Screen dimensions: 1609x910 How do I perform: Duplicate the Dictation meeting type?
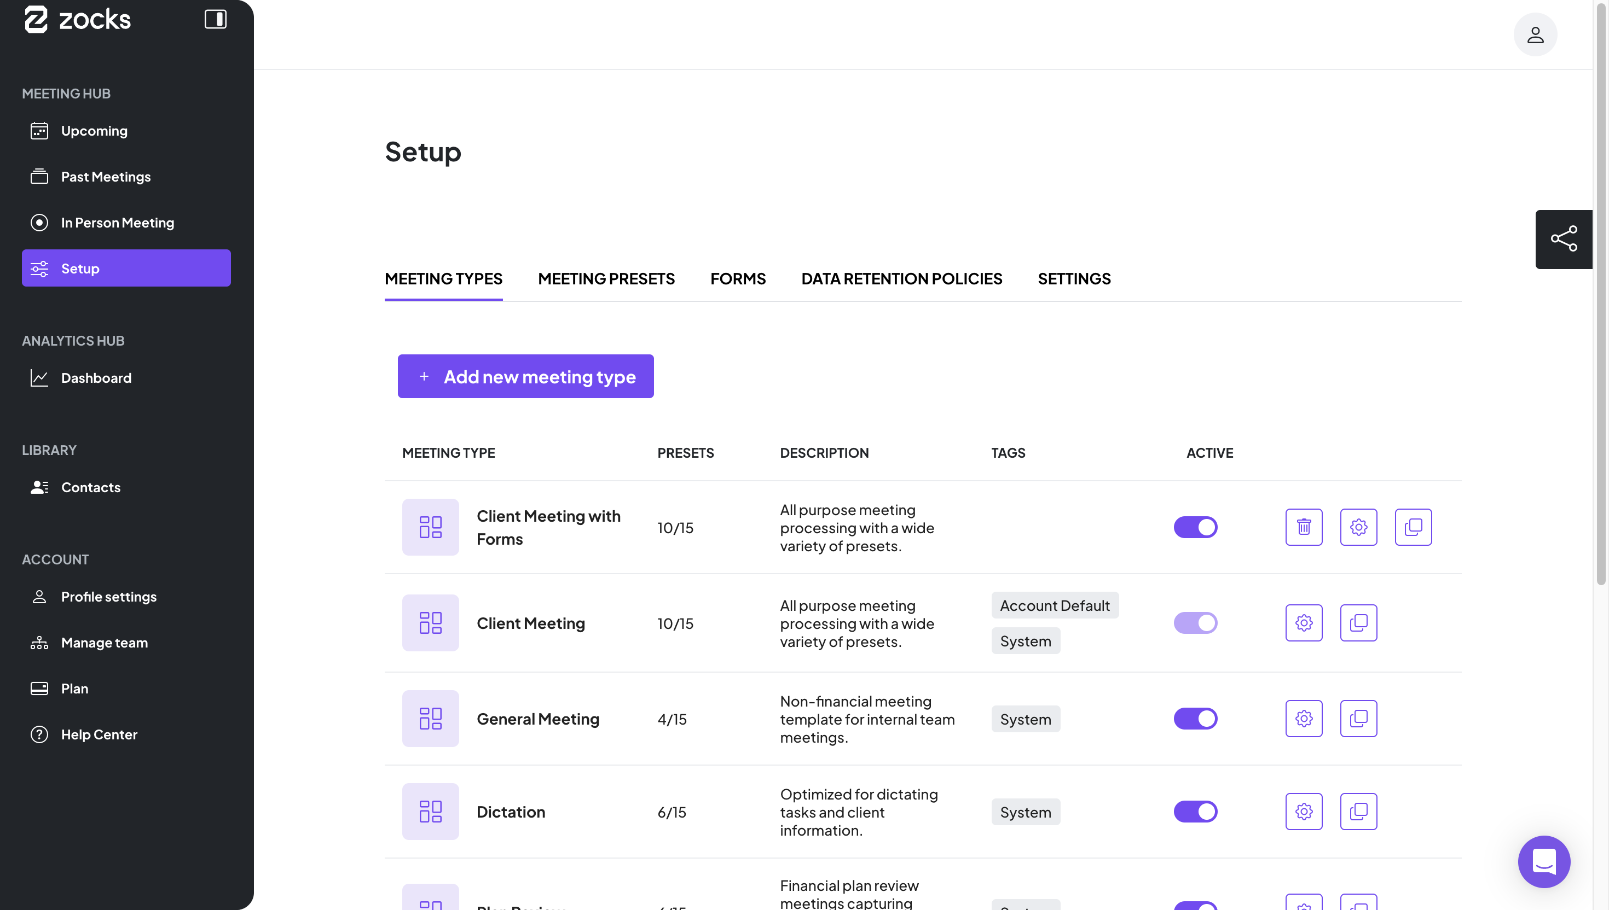(1358, 811)
